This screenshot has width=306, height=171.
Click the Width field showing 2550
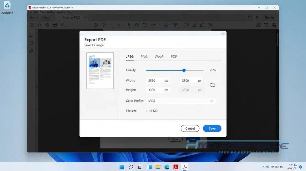click(x=158, y=81)
